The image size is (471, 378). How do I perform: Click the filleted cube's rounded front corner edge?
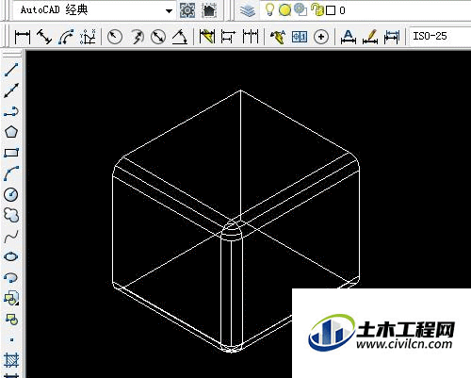232,292
